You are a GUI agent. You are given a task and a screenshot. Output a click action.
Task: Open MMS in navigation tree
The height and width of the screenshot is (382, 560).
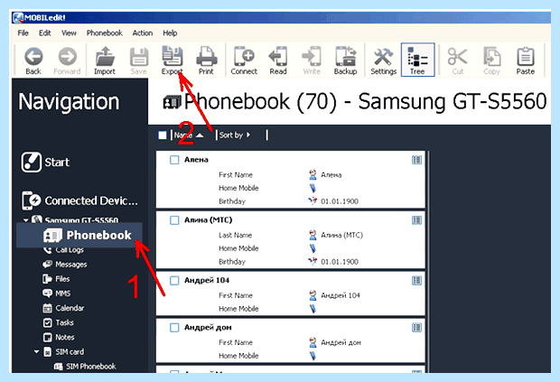[x=56, y=293]
